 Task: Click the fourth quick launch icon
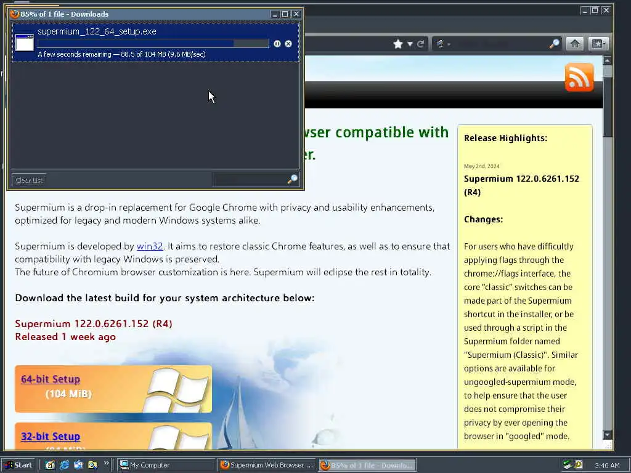pyautogui.click(x=92, y=465)
